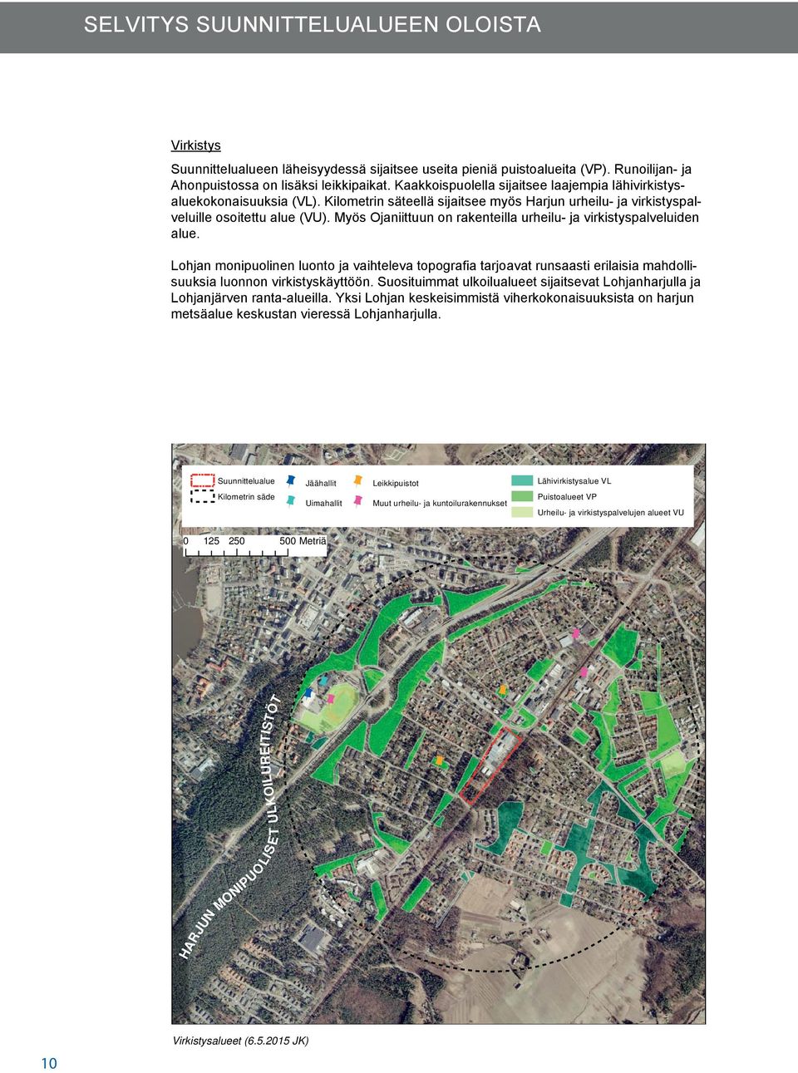Click the map scale bar ruler

pyautogui.click(x=236, y=553)
